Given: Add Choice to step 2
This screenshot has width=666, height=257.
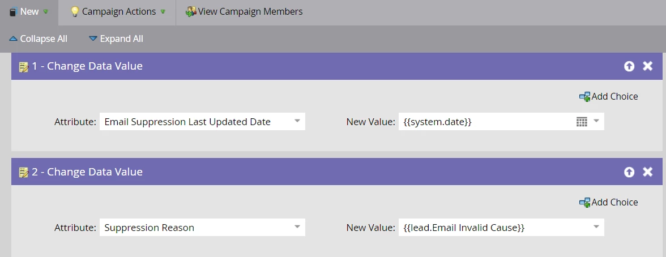Looking at the screenshot, I should (x=609, y=203).
